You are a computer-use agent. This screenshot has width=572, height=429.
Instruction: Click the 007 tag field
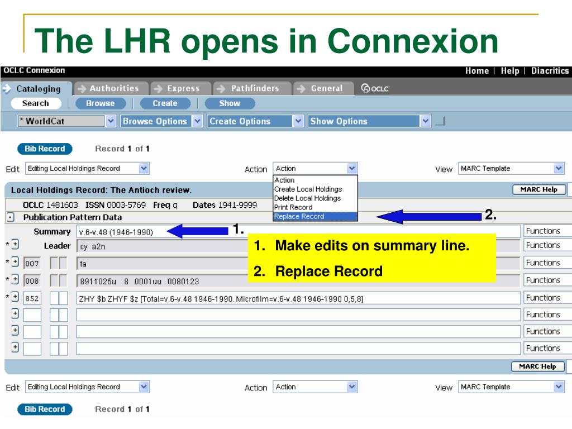32,264
